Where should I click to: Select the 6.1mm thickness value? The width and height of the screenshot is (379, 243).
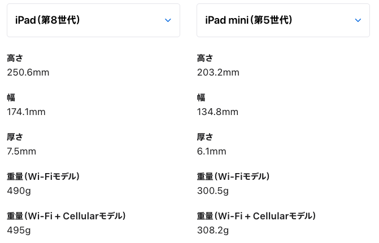[x=211, y=151]
